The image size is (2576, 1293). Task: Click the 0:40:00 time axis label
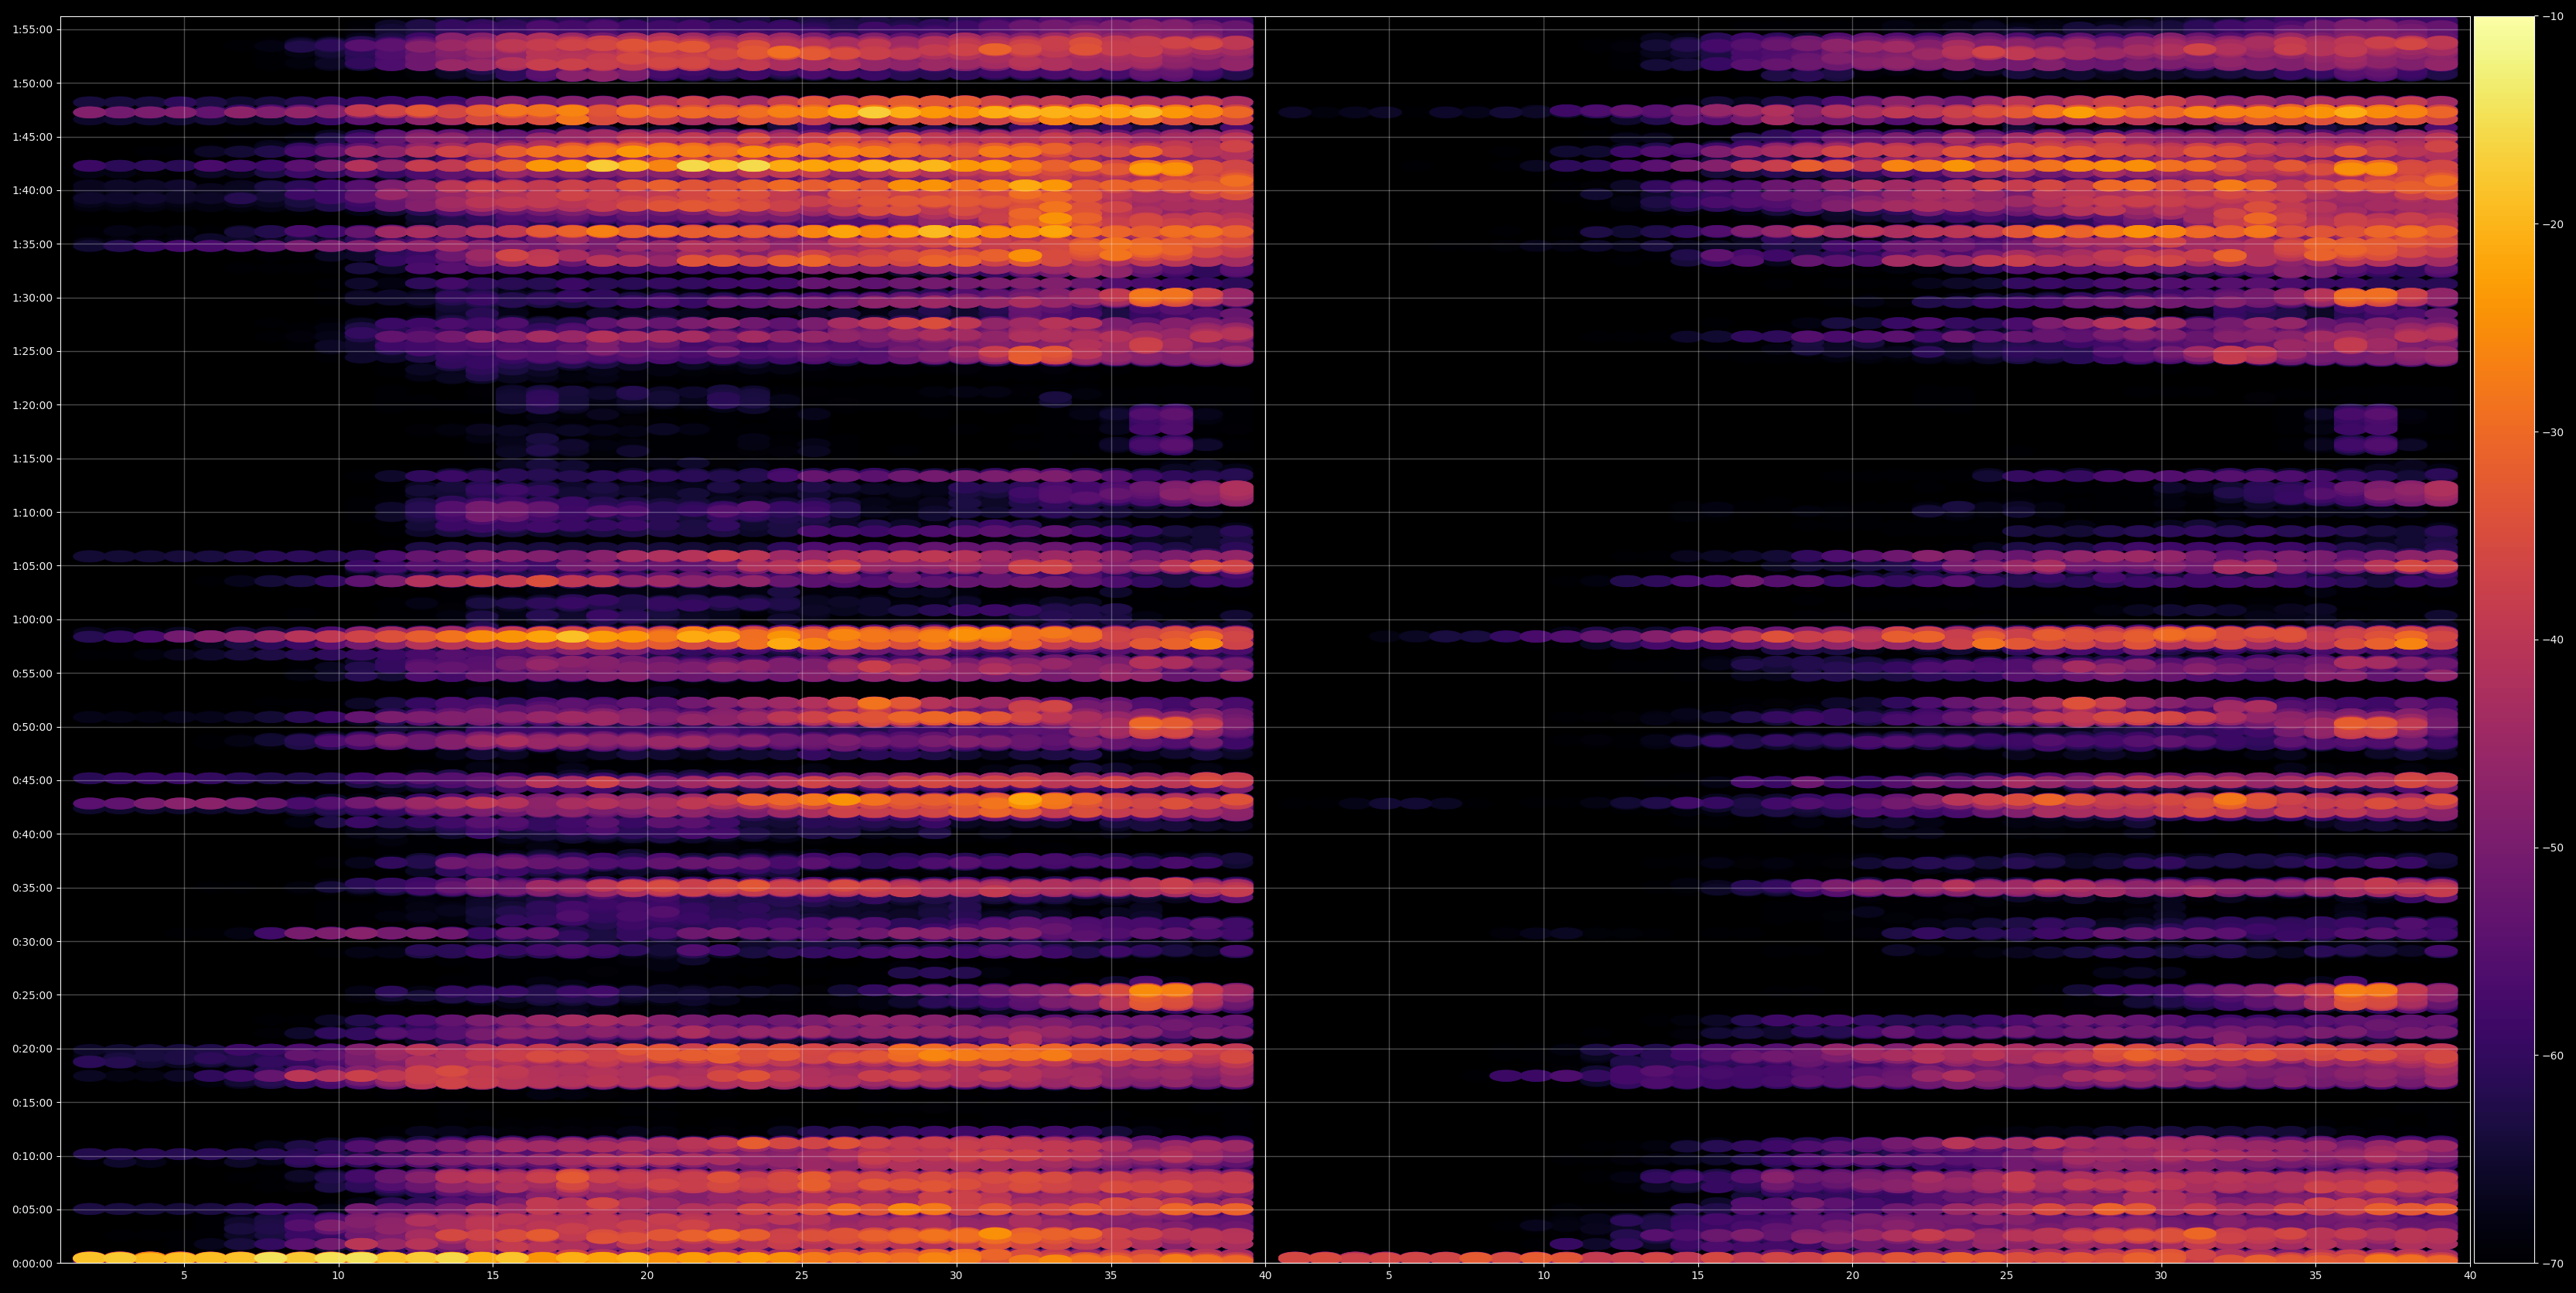[32, 834]
